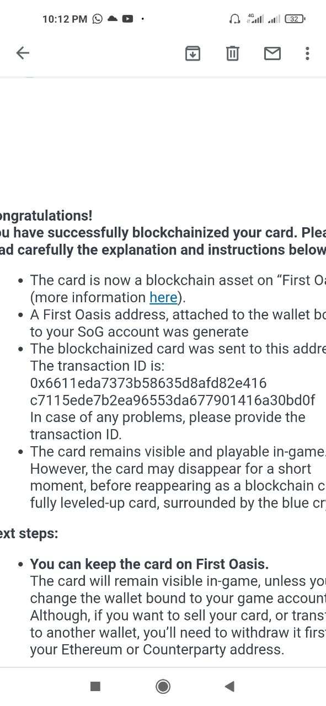This screenshot has height=706, width=326.
Task: Select the transaction ID line starting 0x6611eda
Action: click(148, 383)
